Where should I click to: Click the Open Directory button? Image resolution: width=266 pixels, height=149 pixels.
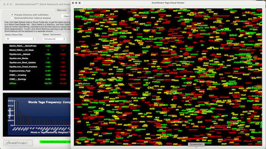[66, 16]
